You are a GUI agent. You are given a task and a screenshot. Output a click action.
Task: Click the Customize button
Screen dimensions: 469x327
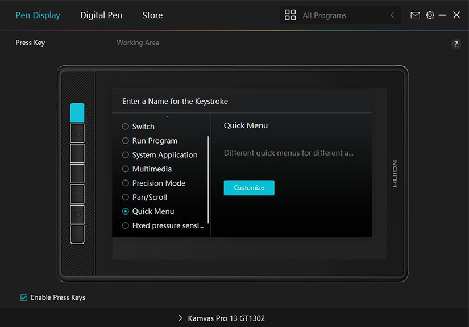tap(249, 188)
